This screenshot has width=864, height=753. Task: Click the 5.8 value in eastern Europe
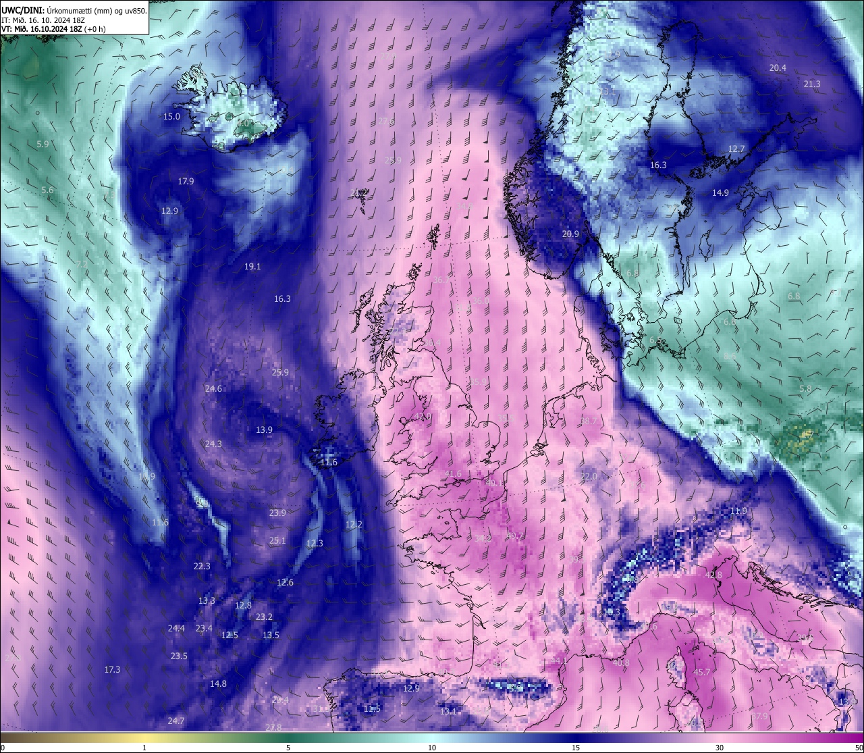805,388
